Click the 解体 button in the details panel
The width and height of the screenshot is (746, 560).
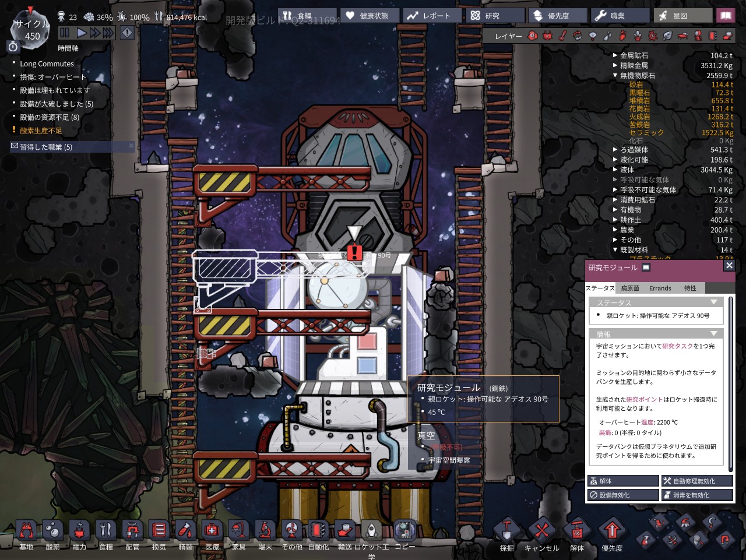coord(624,481)
